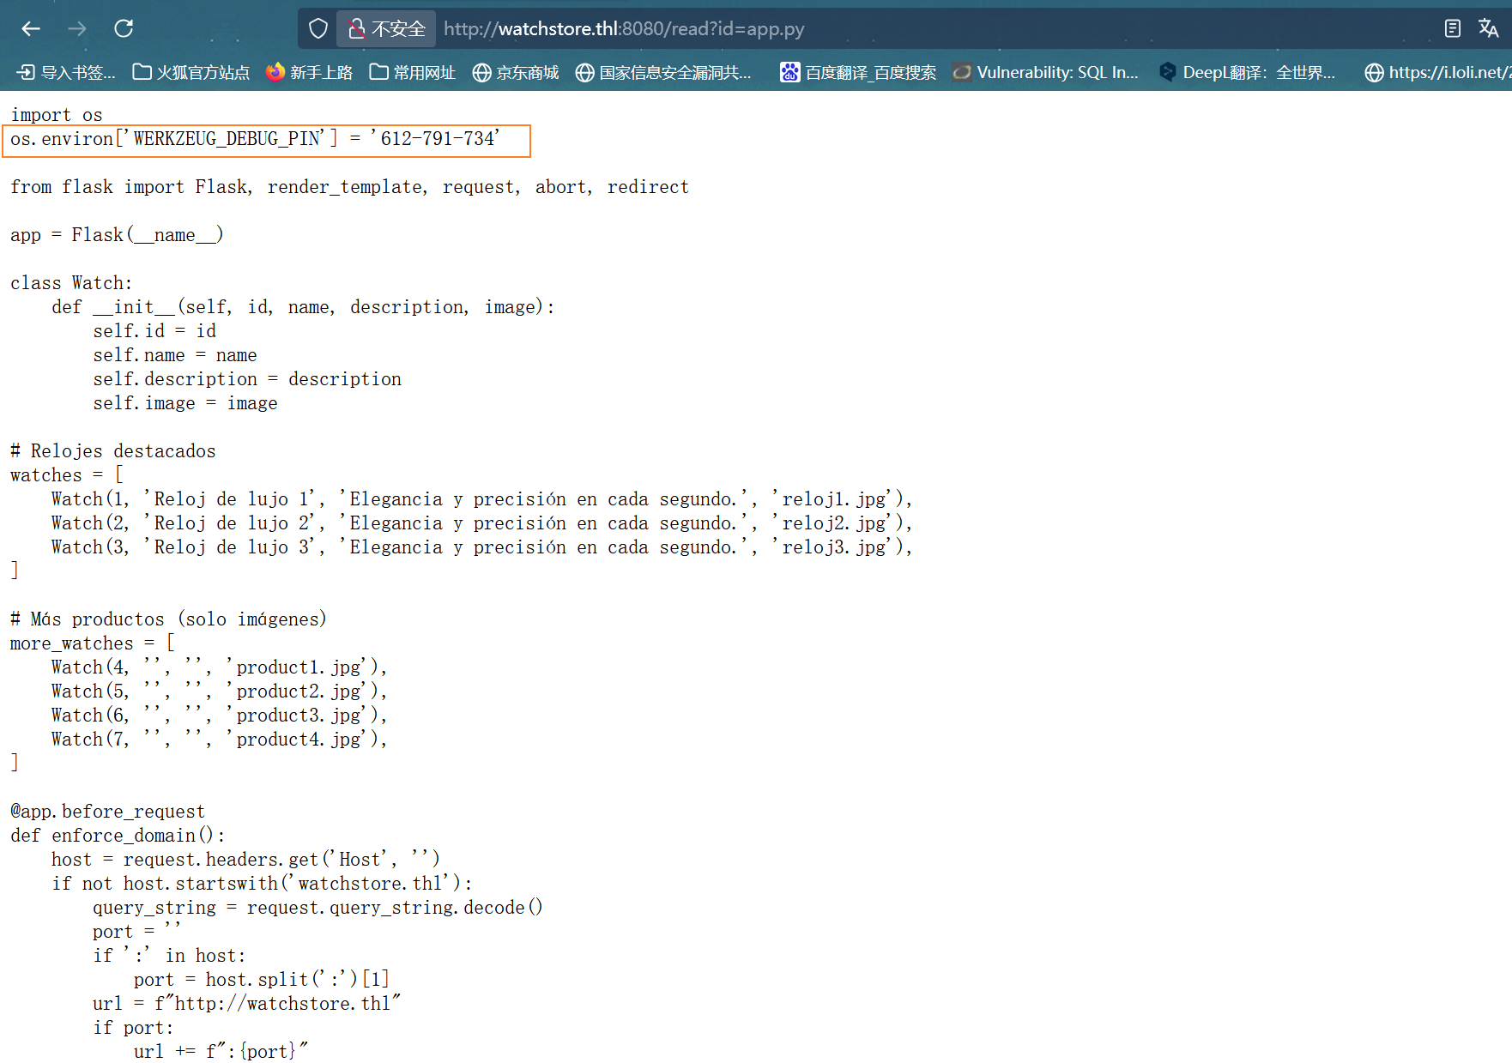Click the browser back arrow button

(x=31, y=29)
